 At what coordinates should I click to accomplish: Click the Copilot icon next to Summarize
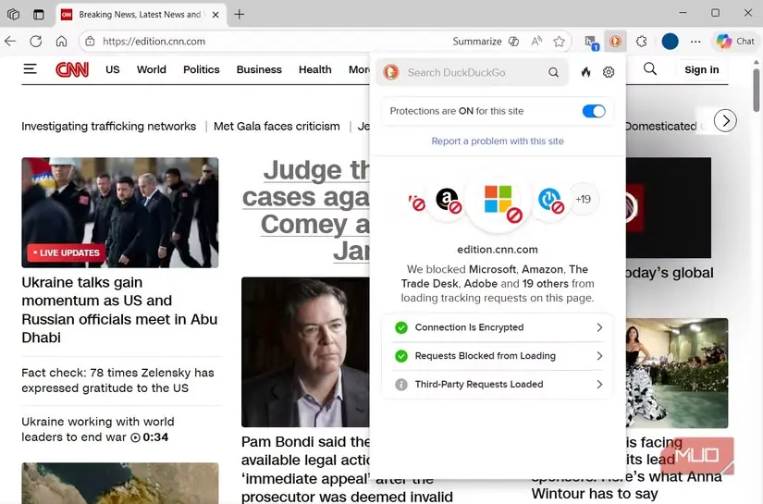tap(513, 42)
